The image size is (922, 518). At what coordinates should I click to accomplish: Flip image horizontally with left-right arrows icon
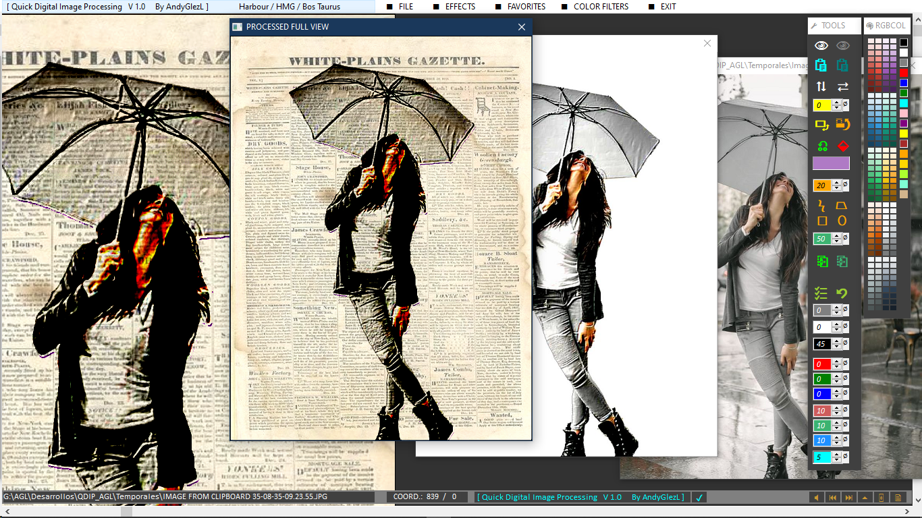click(x=843, y=86)
